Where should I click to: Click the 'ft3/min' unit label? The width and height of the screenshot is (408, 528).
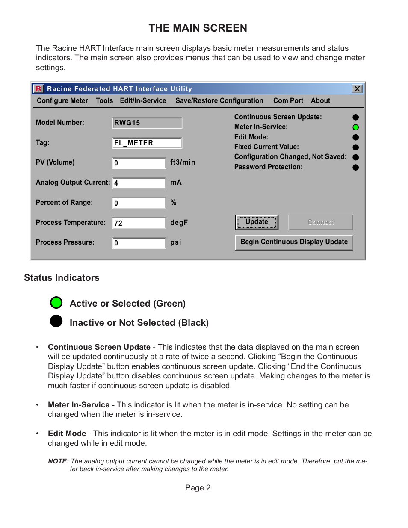183,162
